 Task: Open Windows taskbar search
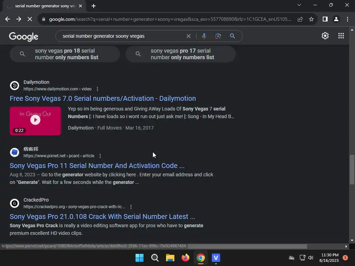(x=155, y=258)
